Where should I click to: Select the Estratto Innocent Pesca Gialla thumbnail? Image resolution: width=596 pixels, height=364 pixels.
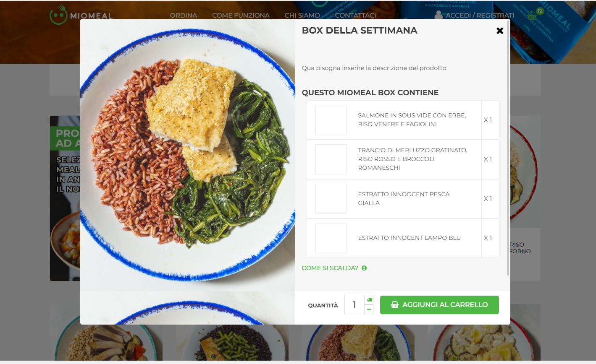331,199
